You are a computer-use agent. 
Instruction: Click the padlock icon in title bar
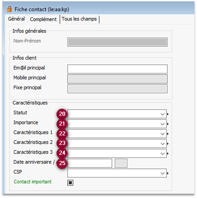coord(9,9)
